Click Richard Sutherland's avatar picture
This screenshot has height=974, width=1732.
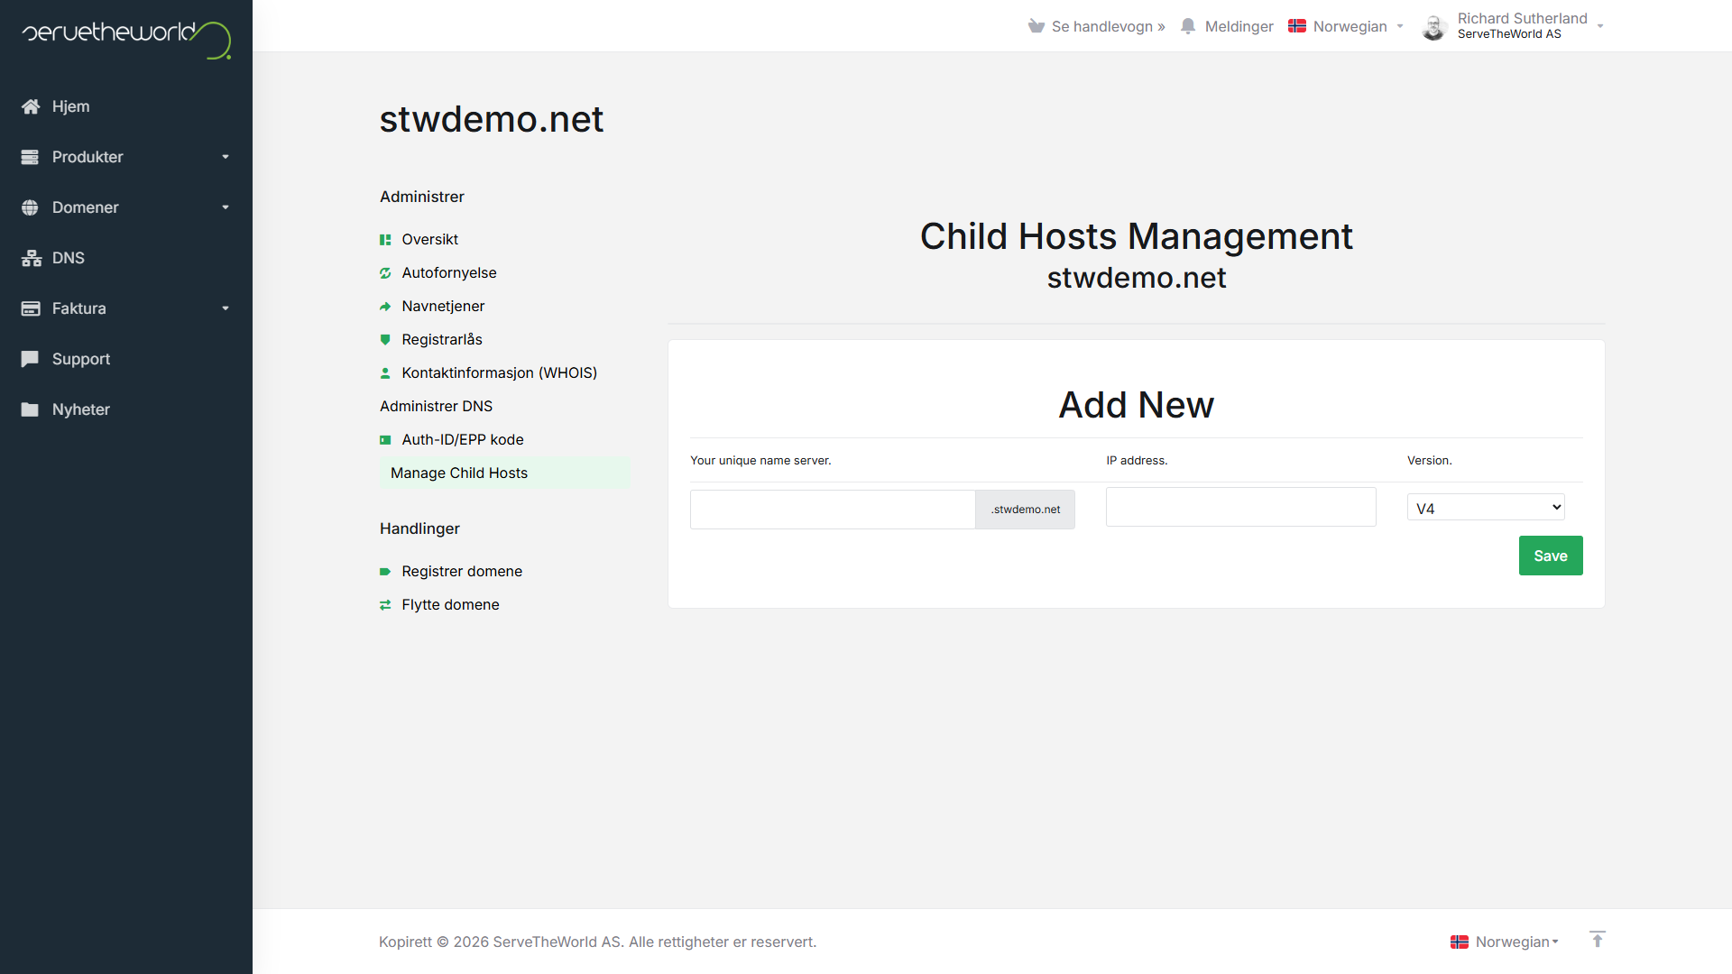(x=1434, y=27)
